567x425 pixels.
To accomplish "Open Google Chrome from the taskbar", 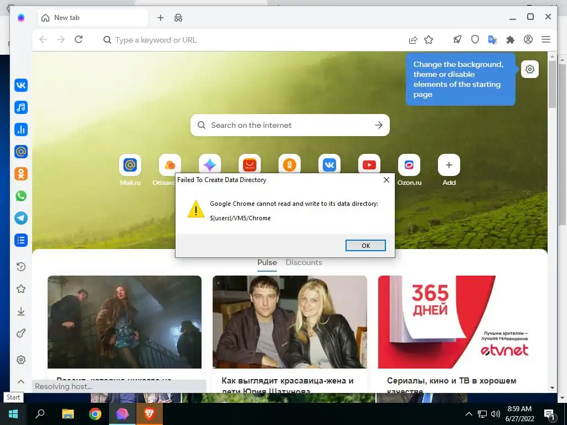I will pyautogui.click(x=95, y=414).
